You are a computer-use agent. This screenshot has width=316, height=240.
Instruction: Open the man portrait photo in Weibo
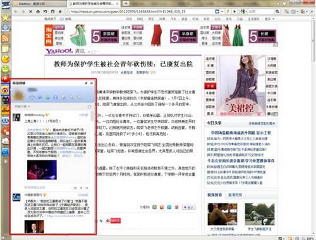click(x=34, y=227)
